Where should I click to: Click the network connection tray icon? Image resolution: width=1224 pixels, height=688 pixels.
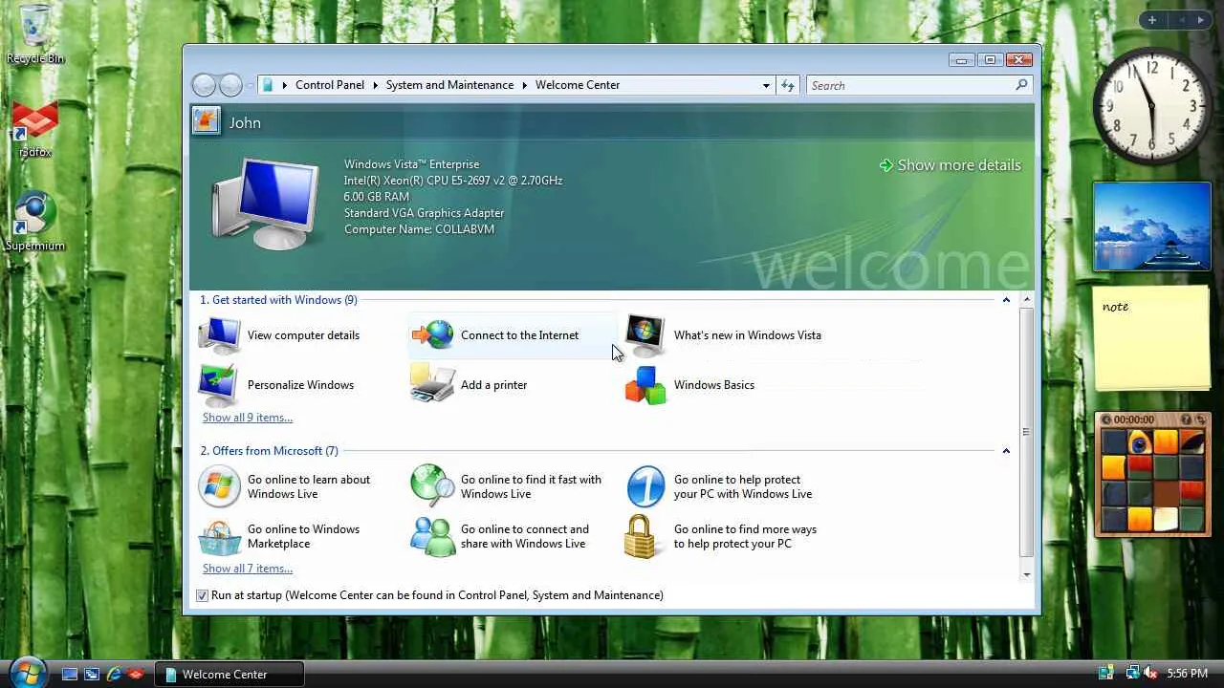pos(1132,674)
